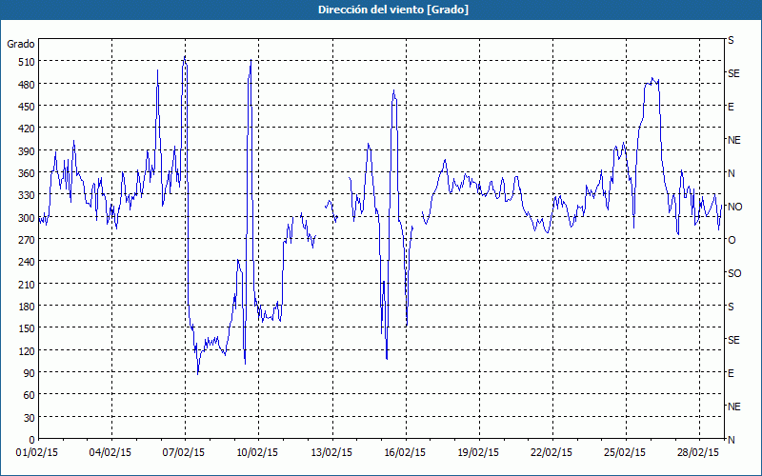Click the O compass label on right axis

coord(732,241)
